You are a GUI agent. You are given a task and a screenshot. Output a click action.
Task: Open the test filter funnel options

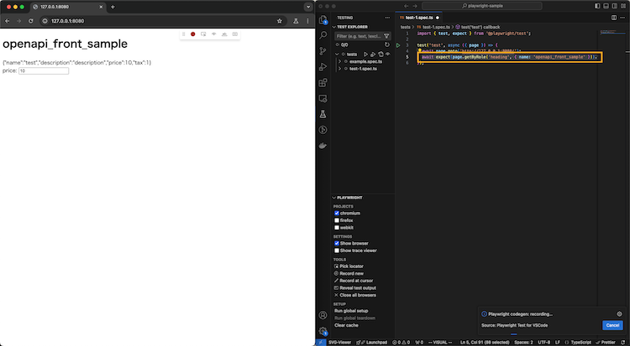click(x=386, y=36)
